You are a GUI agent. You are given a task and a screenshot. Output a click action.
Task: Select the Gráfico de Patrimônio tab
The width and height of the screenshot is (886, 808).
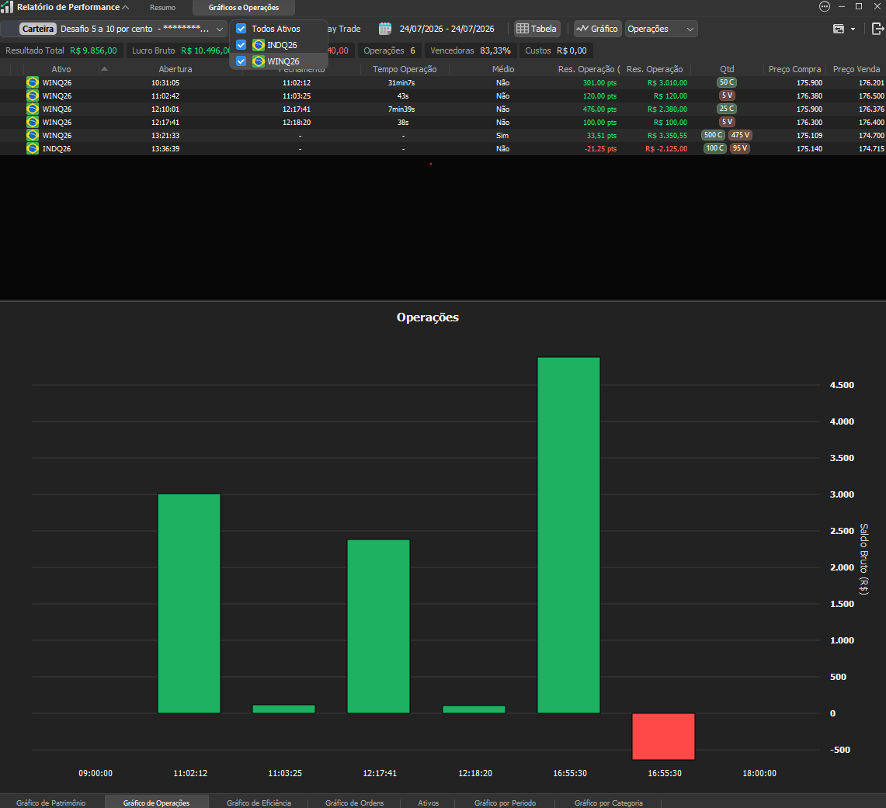50,803
